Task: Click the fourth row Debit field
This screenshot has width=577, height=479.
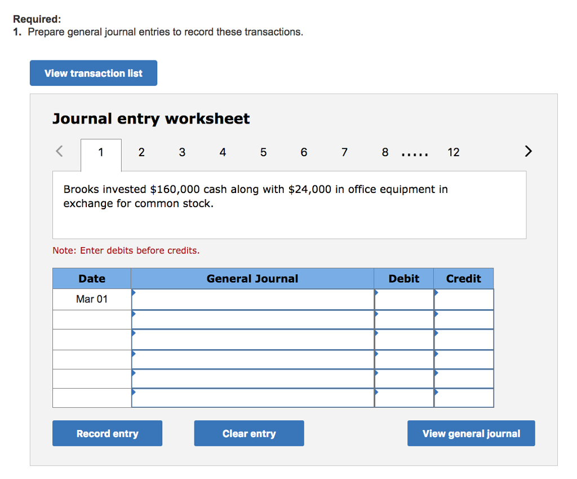Action: pyautogui.click(x=404, y=359)
